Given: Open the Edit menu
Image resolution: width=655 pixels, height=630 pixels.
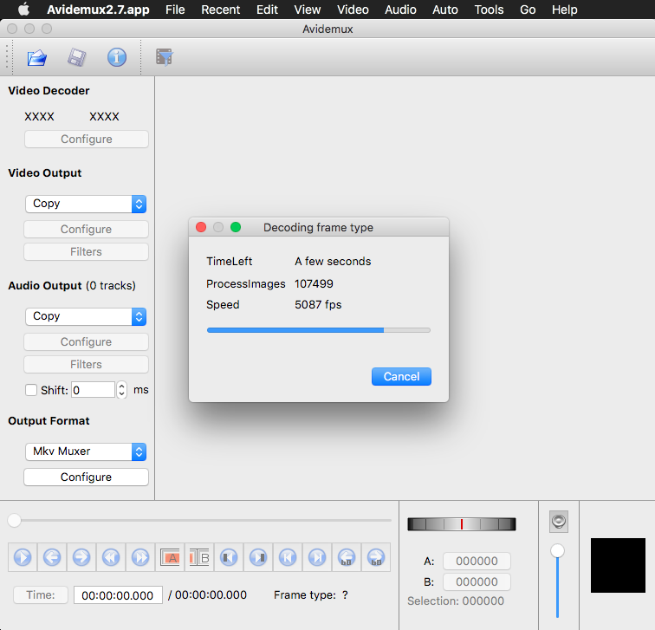Looking at the screenshot, I should [x=268, y=10].
